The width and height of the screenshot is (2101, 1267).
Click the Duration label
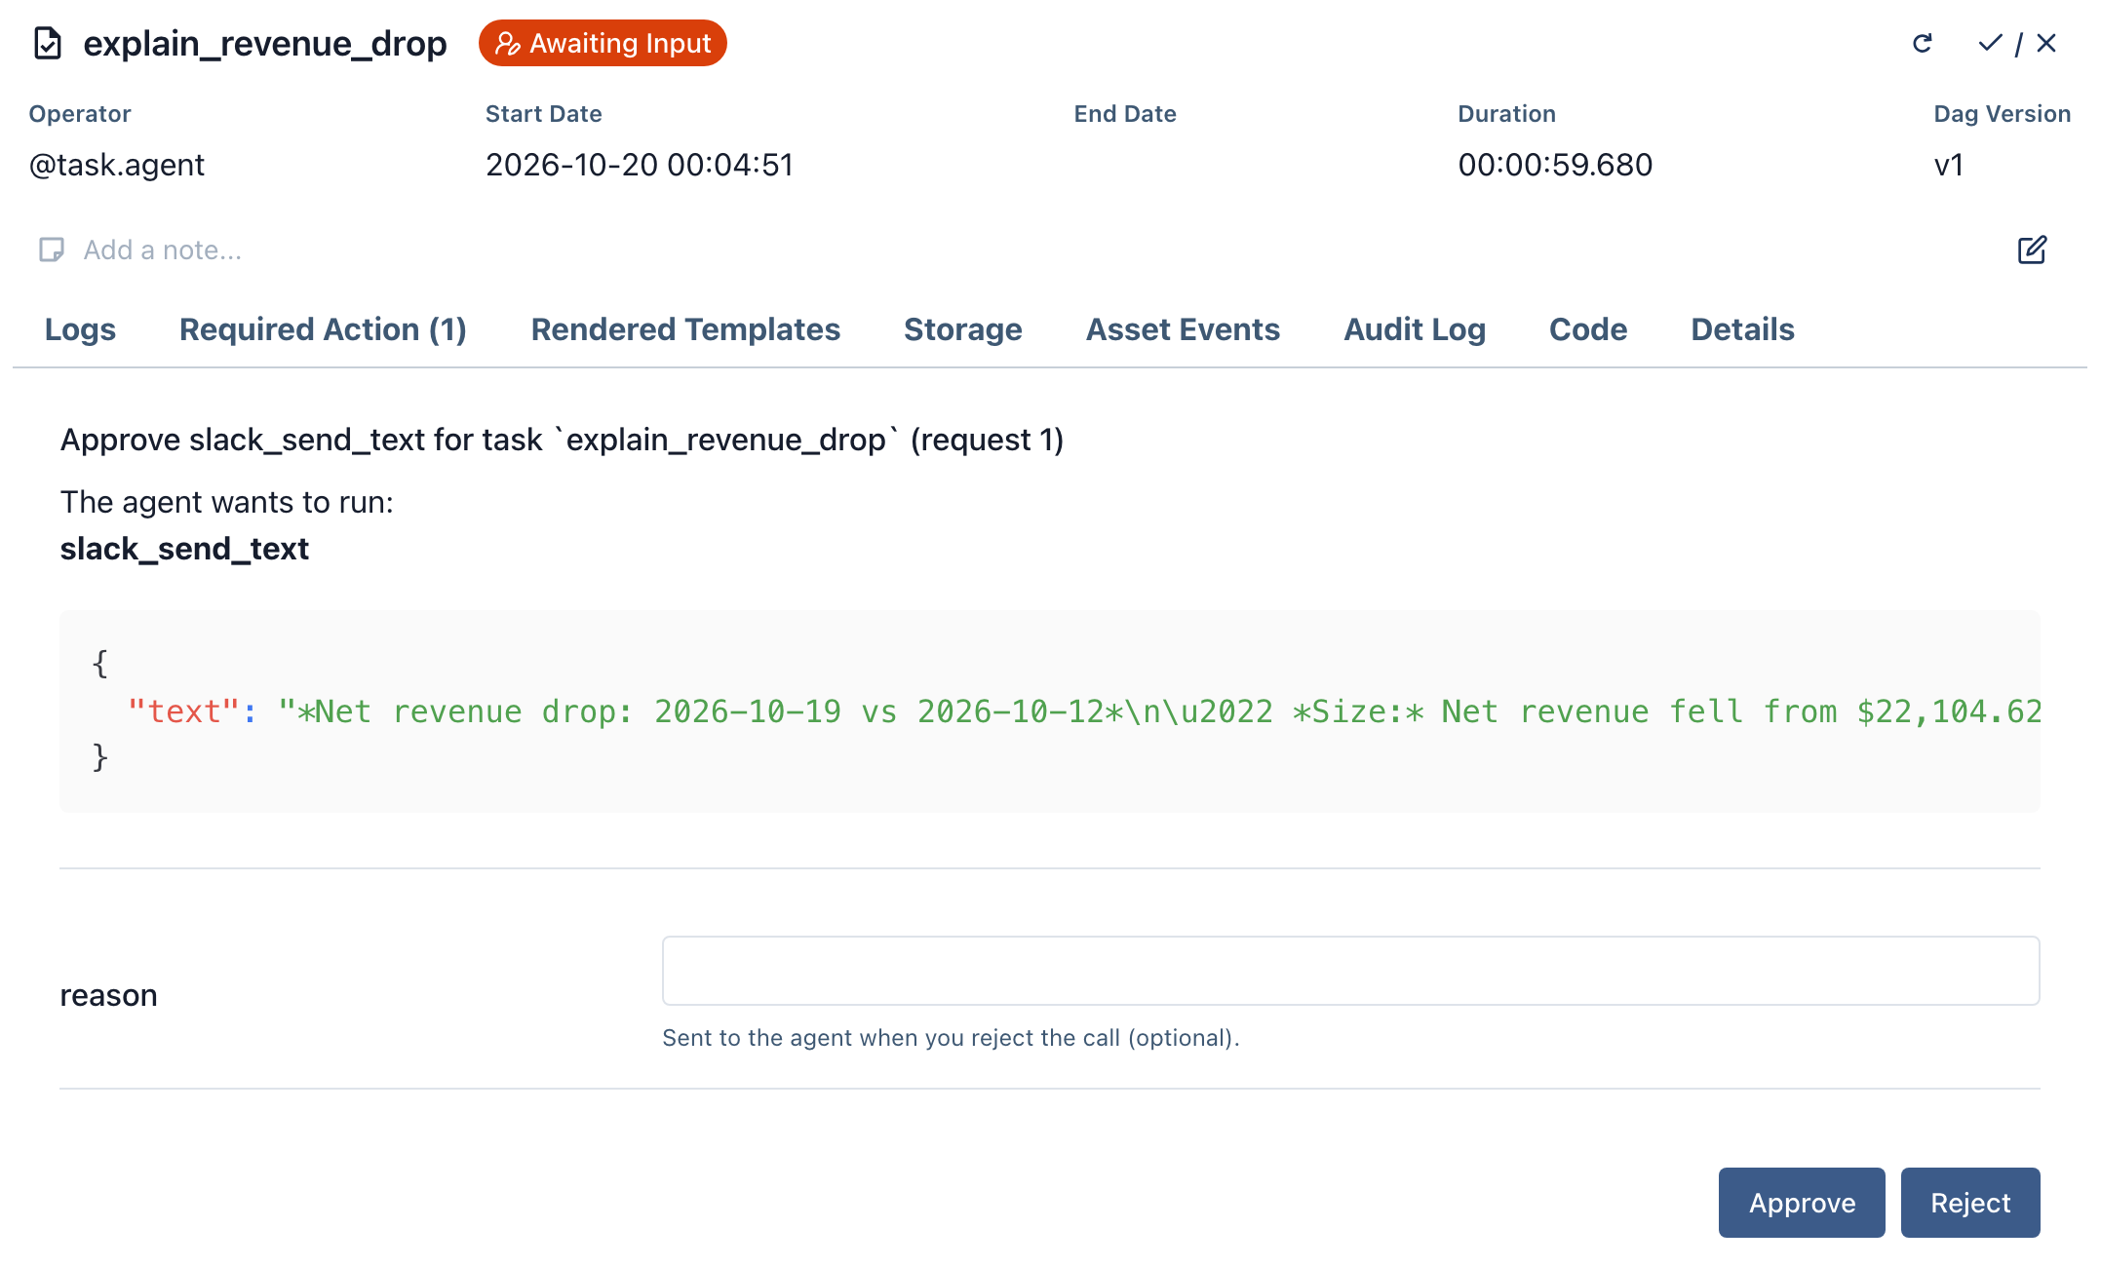[1506, 114]
